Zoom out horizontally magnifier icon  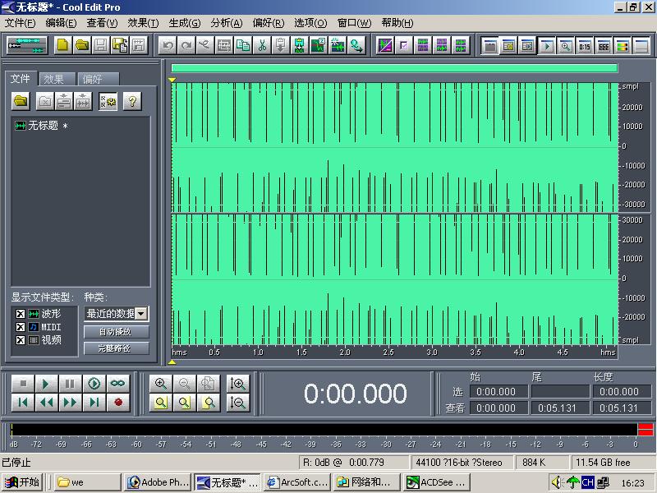pos(184,384)
